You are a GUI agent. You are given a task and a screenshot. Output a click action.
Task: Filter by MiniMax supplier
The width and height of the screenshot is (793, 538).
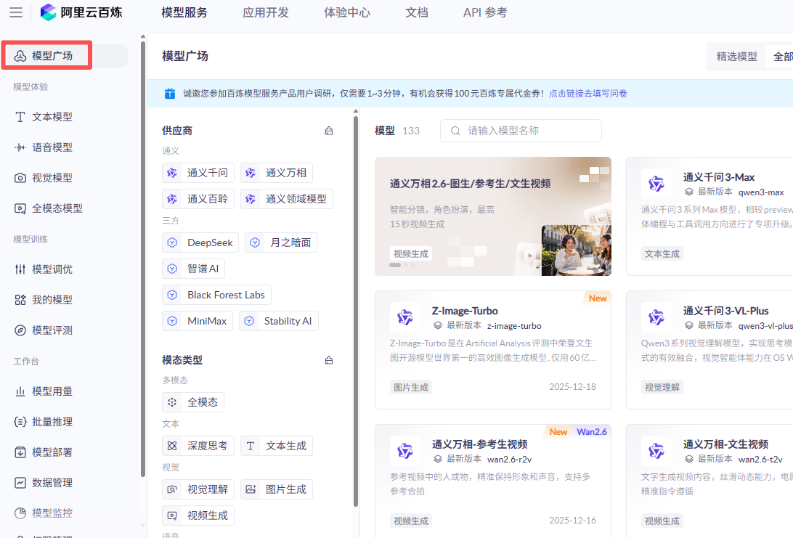(198, 321)
